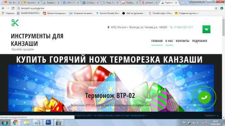Close the pereezd tab
The width and height of the screenshot is (225, 126).
point(156,3)
